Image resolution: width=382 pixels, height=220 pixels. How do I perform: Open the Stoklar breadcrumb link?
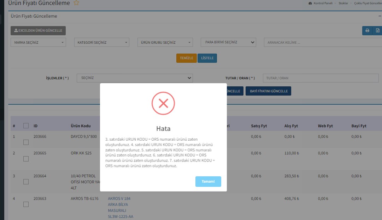click(343, 3)
